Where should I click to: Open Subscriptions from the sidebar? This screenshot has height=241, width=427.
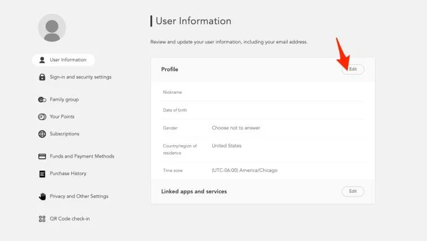64,134
